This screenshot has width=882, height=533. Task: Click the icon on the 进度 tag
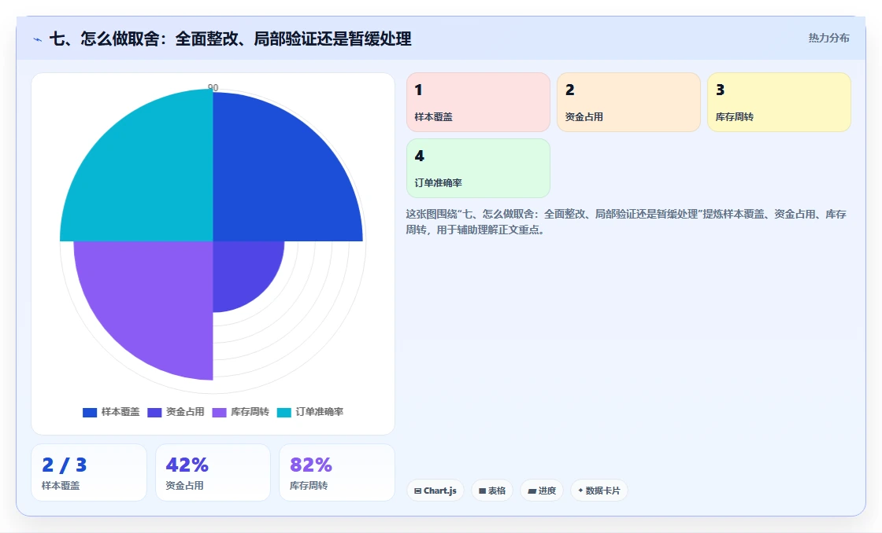[x=532, y=491]
